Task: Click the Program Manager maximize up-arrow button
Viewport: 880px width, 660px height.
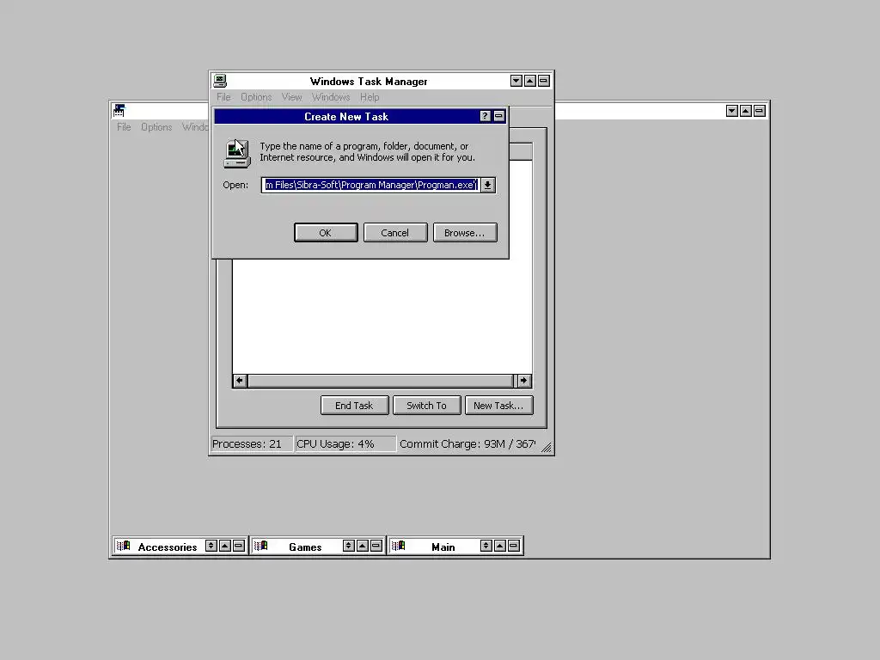Action: click(x=745, y=111)
